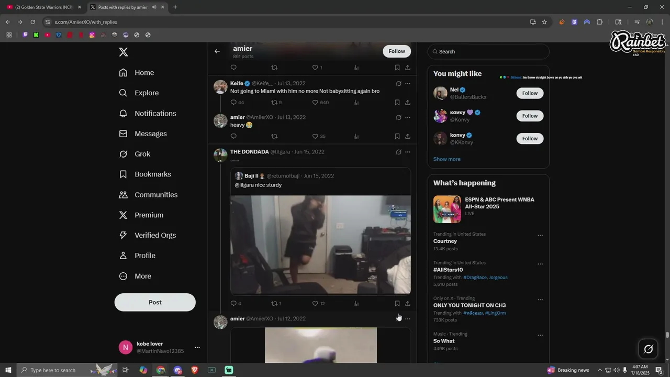Repost Keife's Miami post
The height and width of the screenshot is (377, 670).
coord(274,102)
